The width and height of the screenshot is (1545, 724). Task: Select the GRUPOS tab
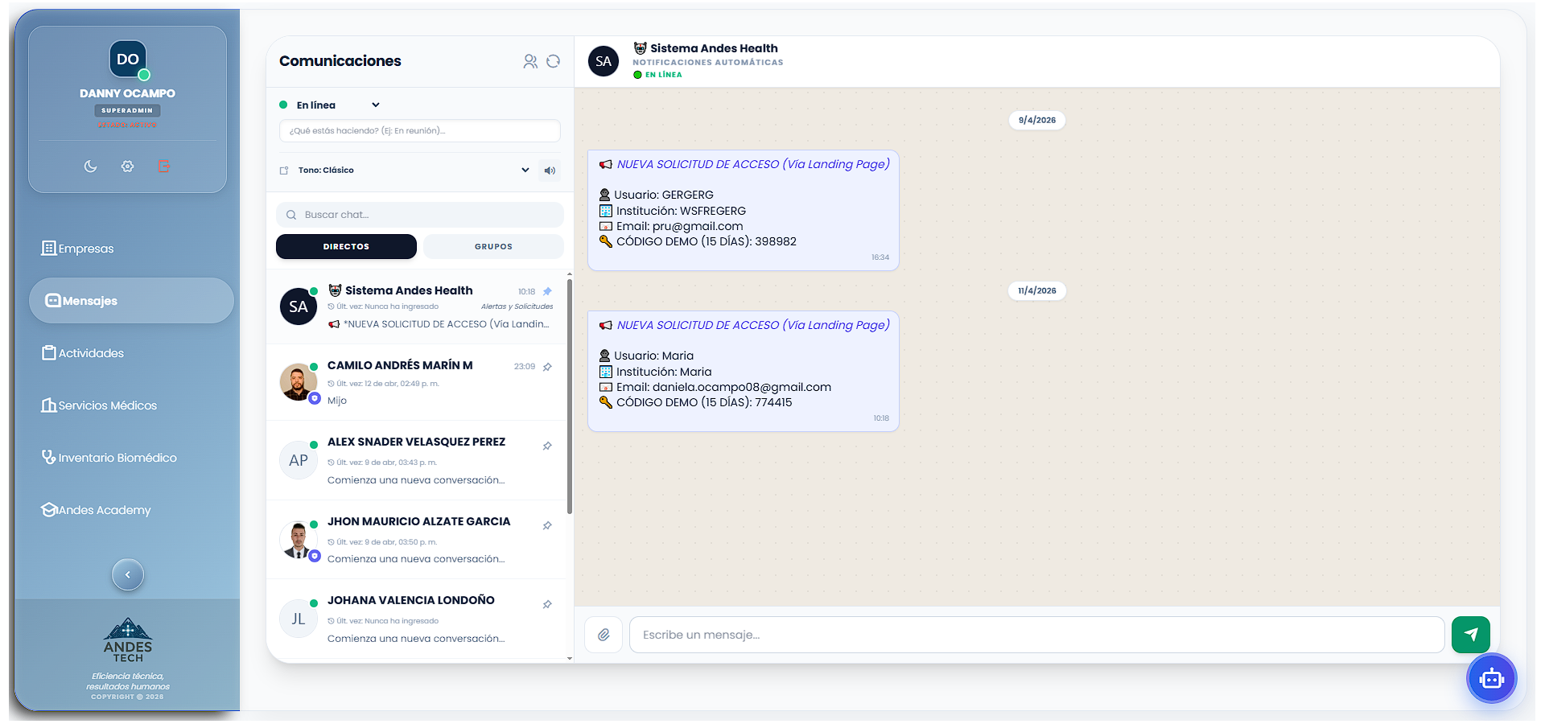(493, 247)
